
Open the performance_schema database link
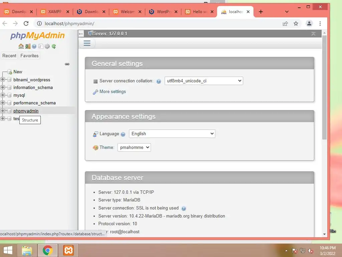[x=34, y=103]
